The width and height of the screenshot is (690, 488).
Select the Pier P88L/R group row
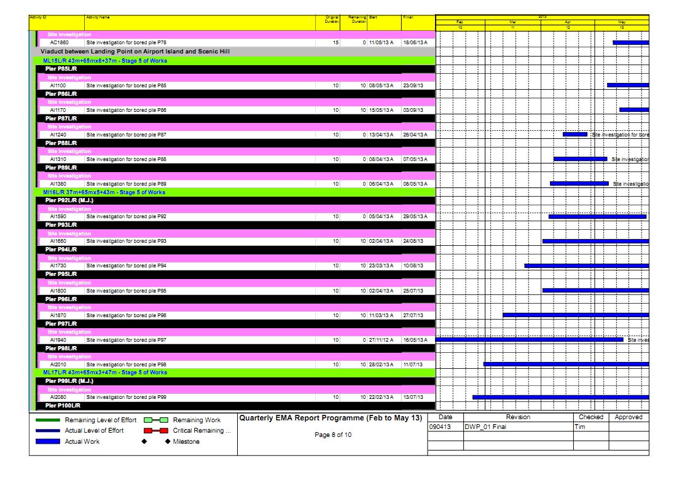pos(235,143)
